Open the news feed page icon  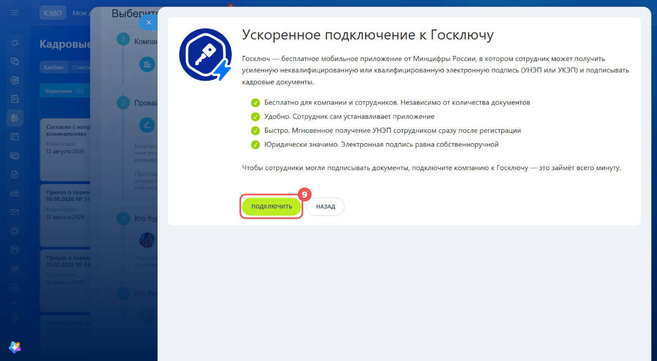pyautogui.click(x=15, y=99)
